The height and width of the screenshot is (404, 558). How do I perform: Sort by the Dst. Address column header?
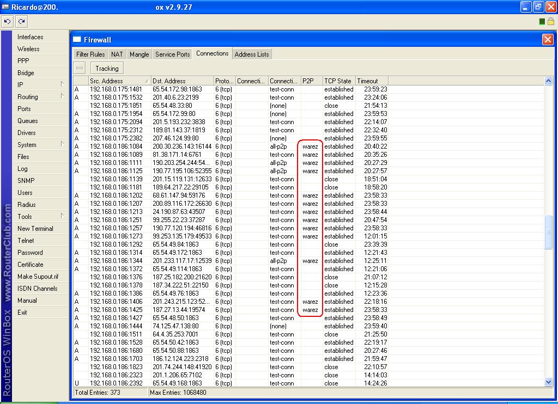182,81
